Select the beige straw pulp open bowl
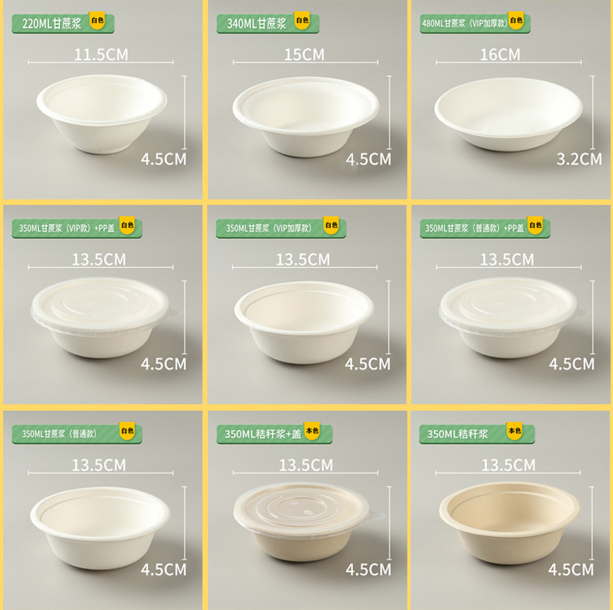 point(509,523)
